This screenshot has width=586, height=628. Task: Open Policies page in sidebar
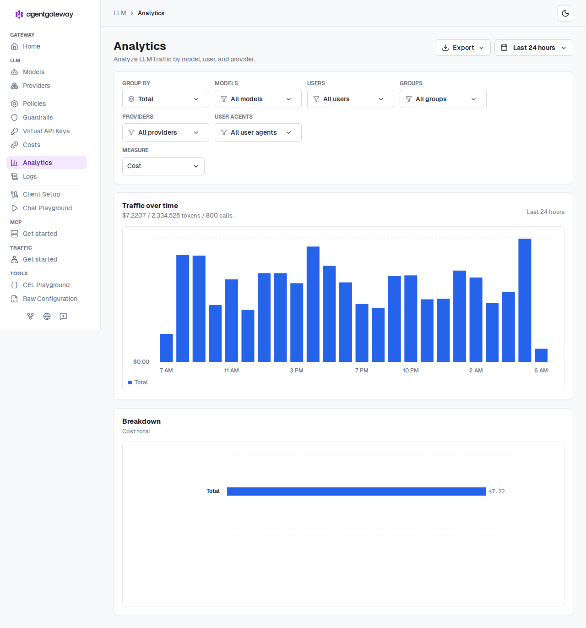pyautogui.click(x=47, y=104)
